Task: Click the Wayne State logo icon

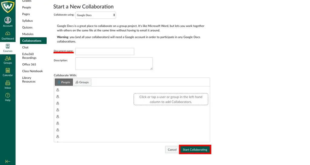Action: 8,7
